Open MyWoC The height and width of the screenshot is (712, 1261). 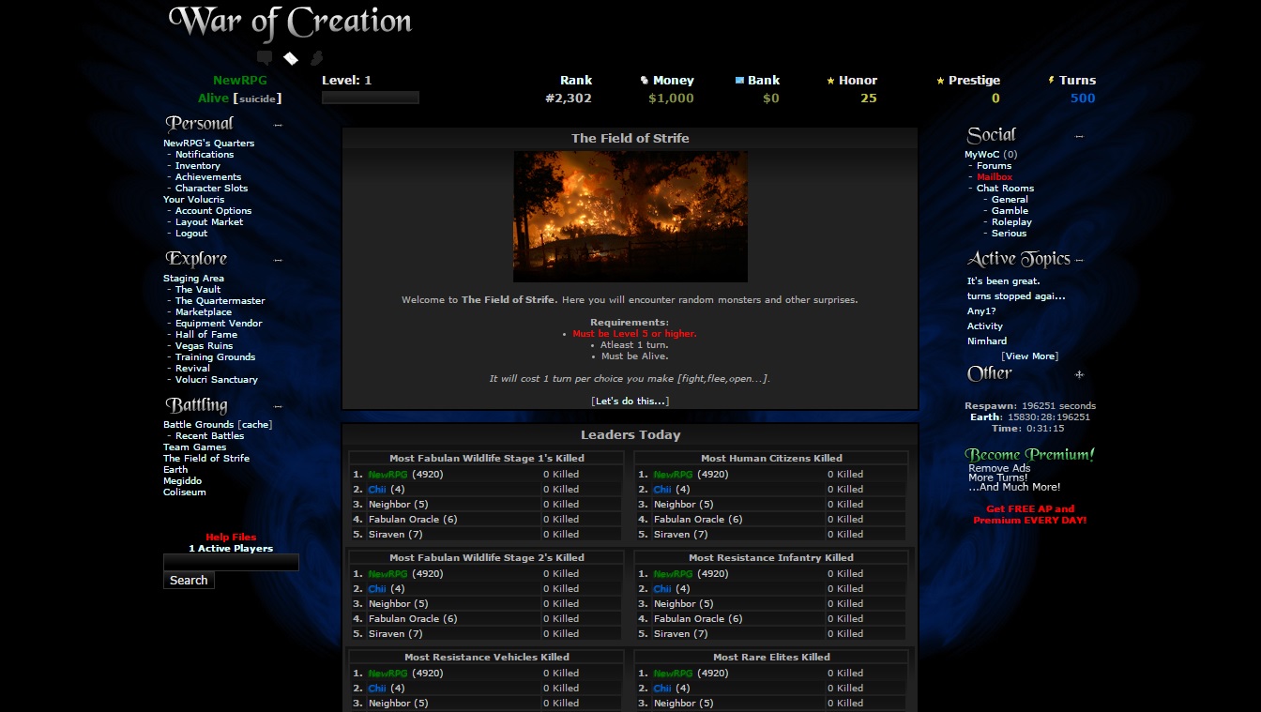coord(982,155)
